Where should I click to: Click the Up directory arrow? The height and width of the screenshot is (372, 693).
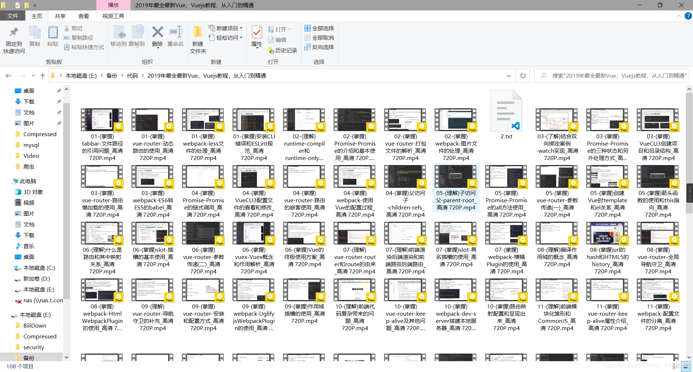point(43,76)
